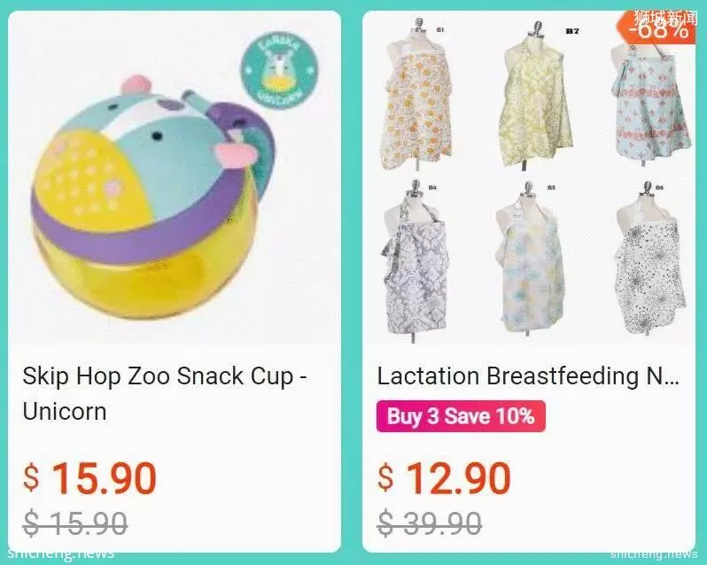Click the round unicorn logo badge
Viewport: 707px width, 565px height.
point(279,71)
